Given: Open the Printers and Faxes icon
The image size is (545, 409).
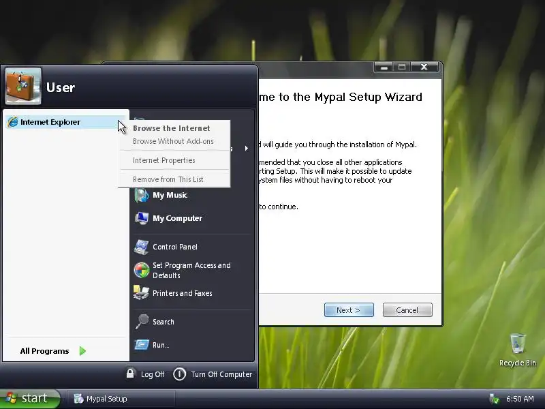Looking at the screenshot, I should pos(142,293).
